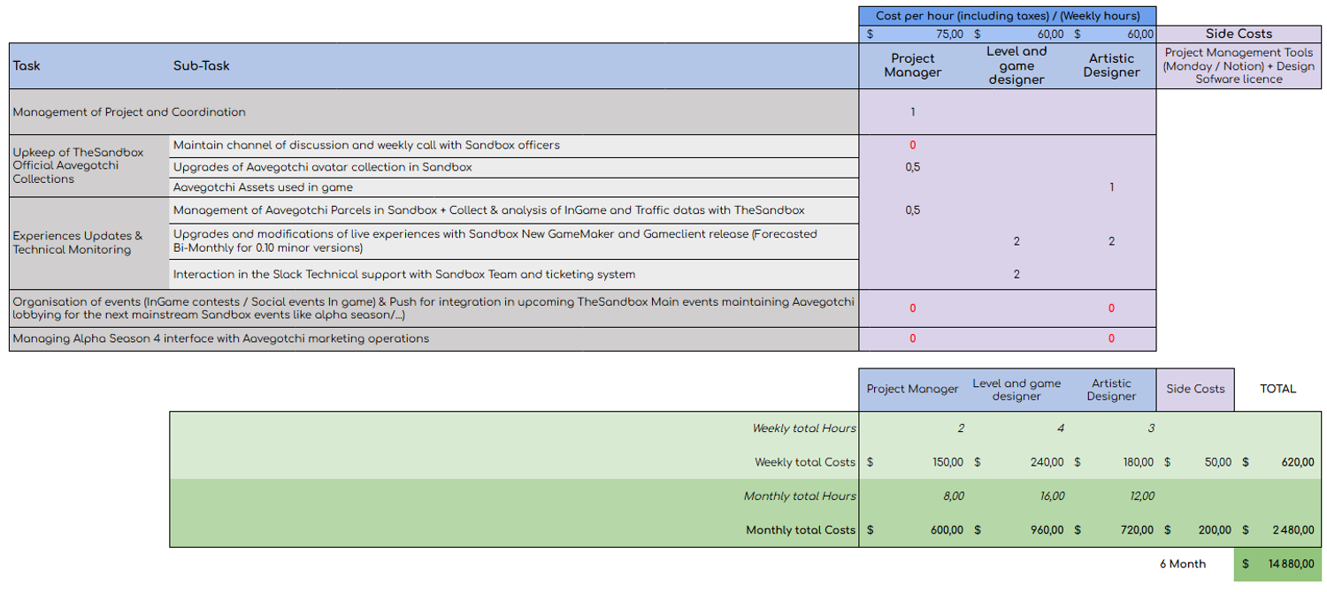The image size is (1327, 592).
Task: Click the 'Level and game designer' header in the task table
Action: (x=1016, y=65)
